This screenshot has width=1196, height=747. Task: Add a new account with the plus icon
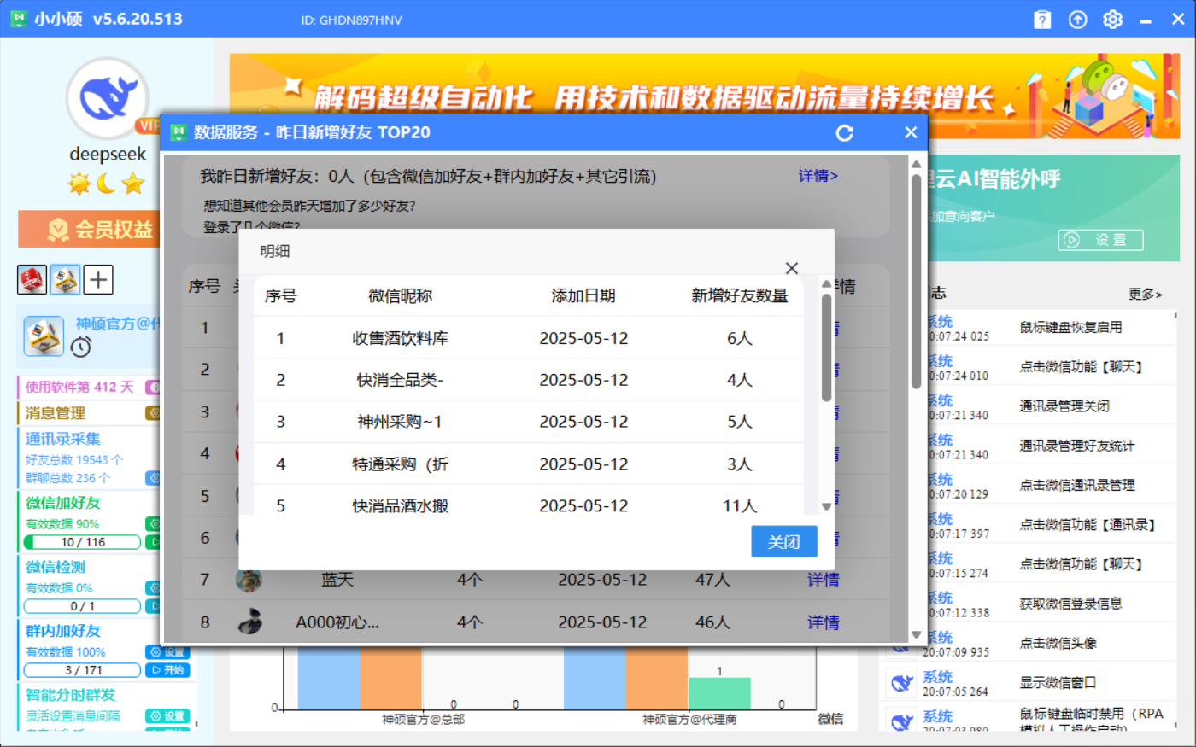pos(98,279)
